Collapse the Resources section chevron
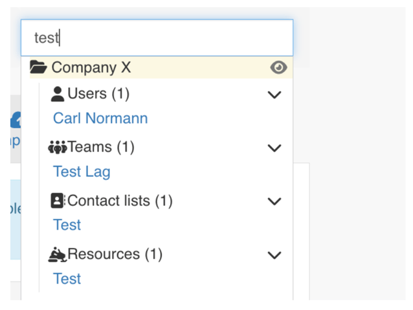Screen dimensions: 413x310 pos(274,255)
